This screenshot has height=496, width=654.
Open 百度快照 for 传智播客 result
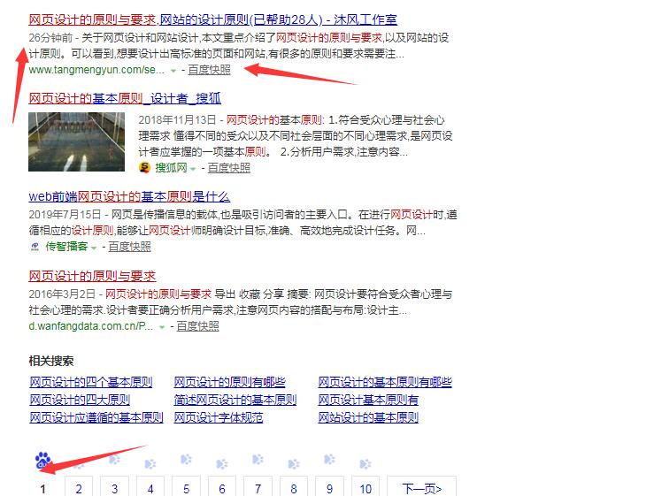point(130,247)
